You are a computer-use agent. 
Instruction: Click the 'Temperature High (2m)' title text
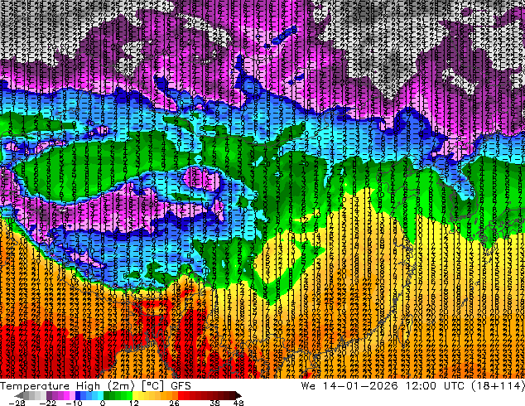click(67, 386)
